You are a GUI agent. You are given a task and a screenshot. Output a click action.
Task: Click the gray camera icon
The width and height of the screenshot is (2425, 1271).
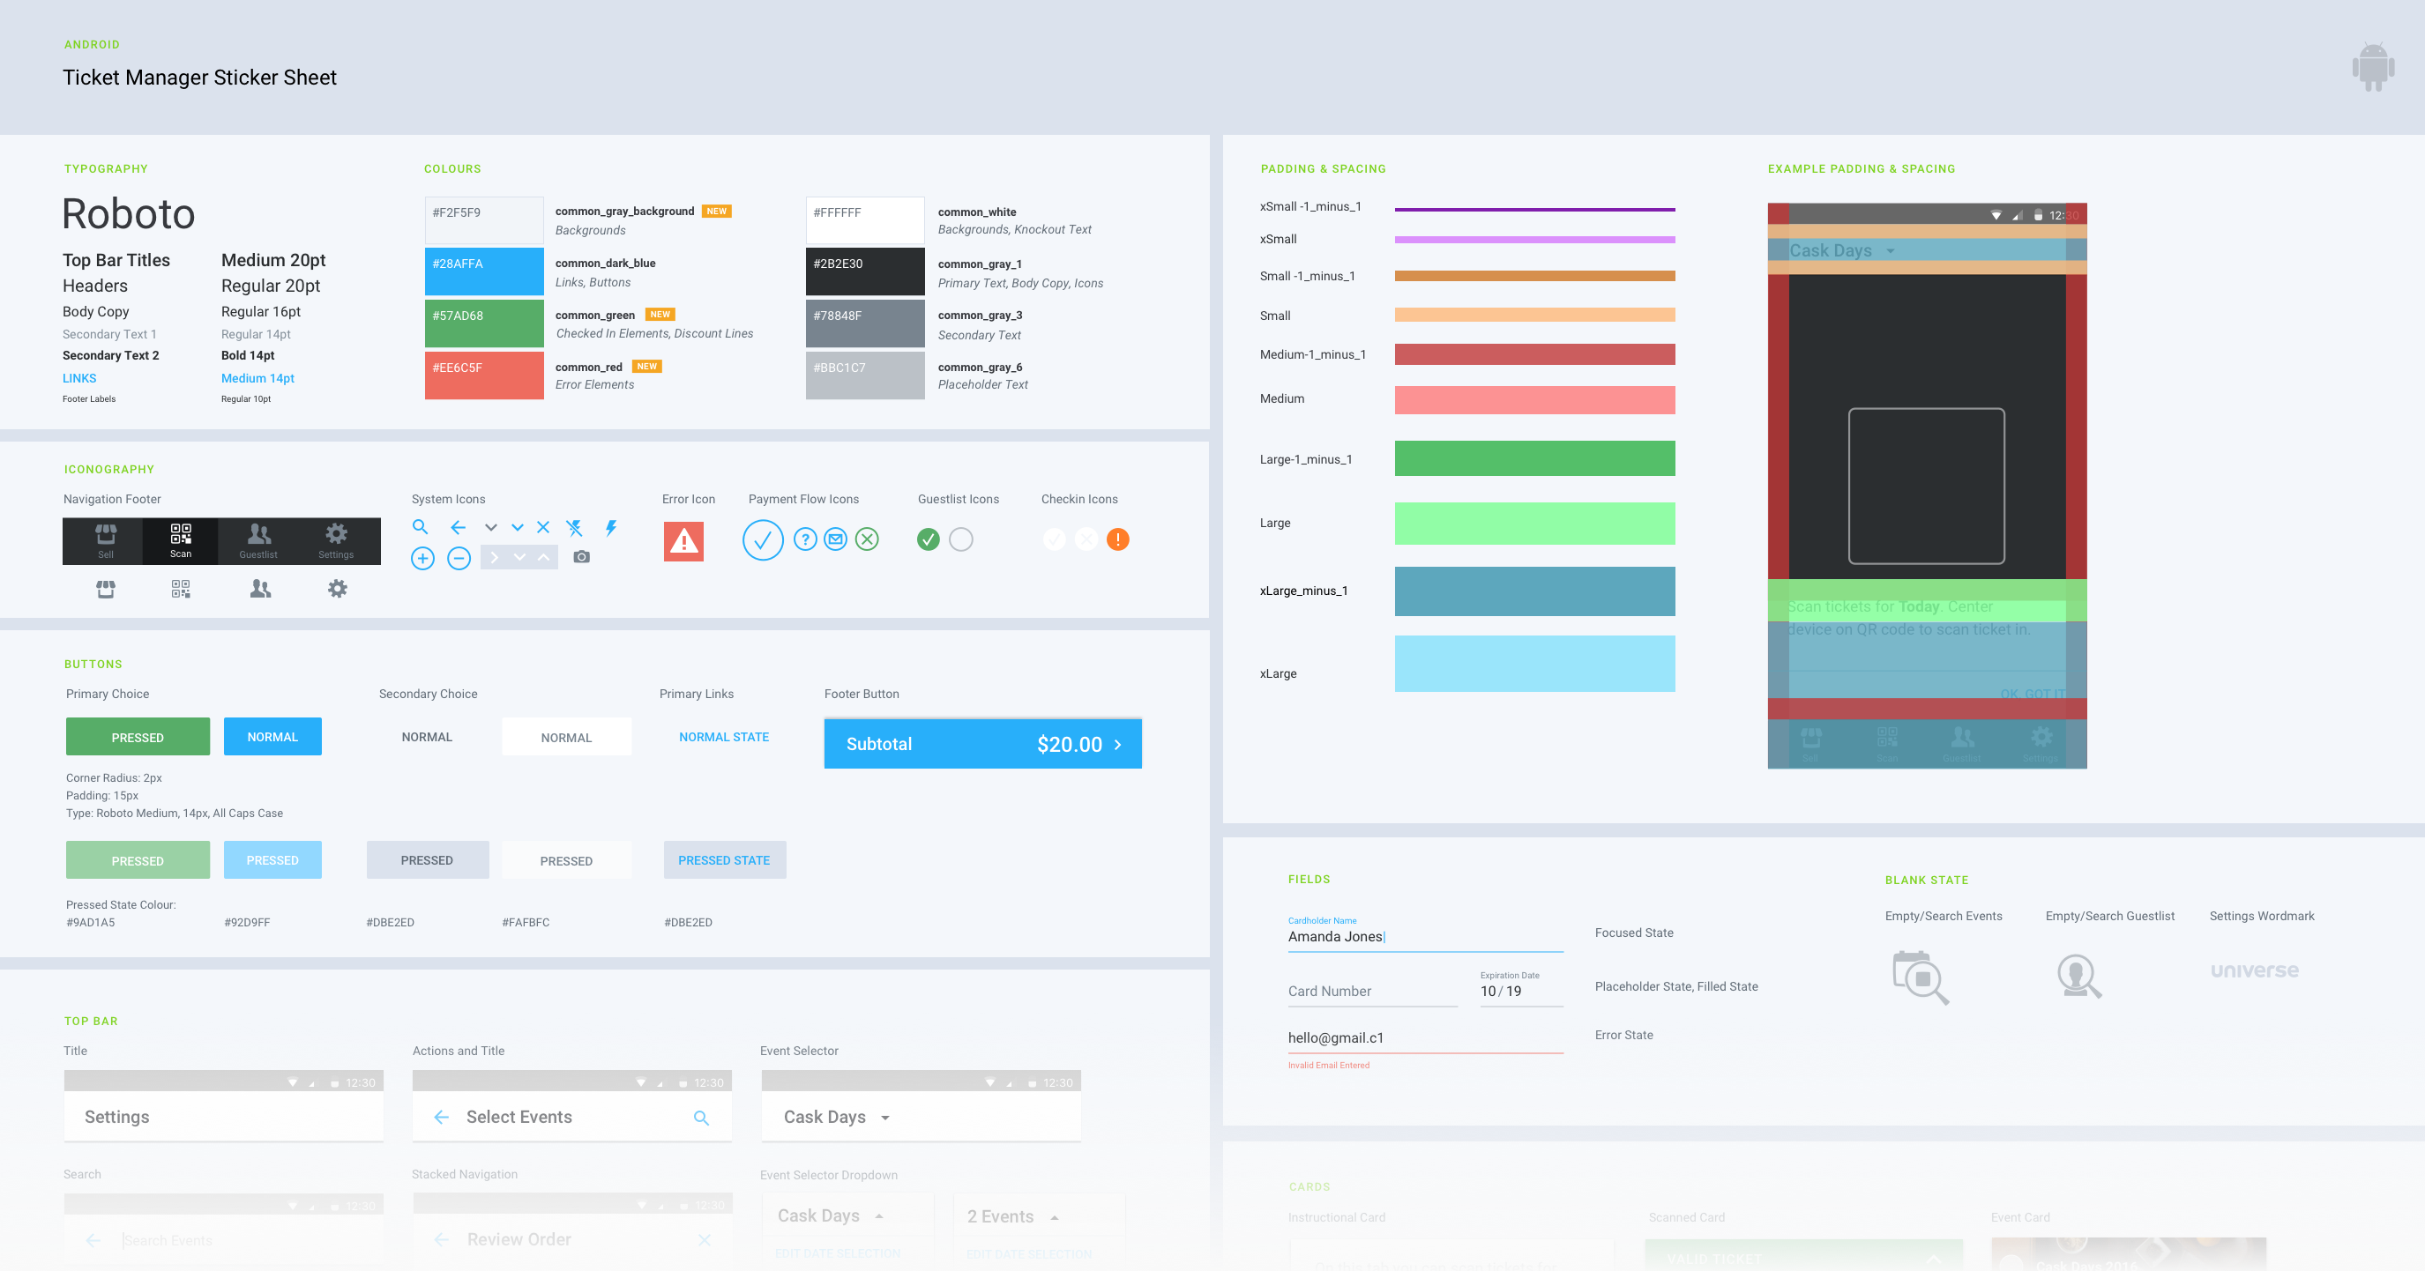pos(582,557)
